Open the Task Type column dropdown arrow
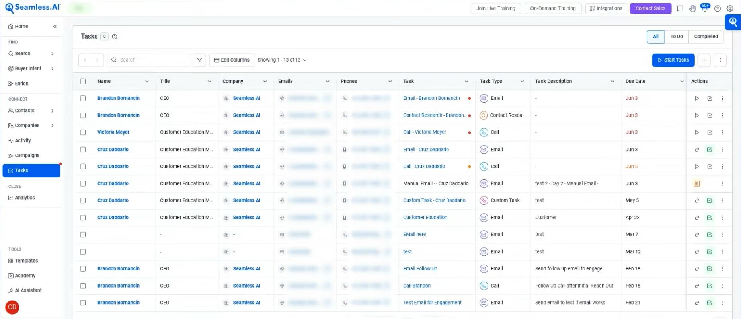This screenshot has width=741, height=319. pos(522,82)
